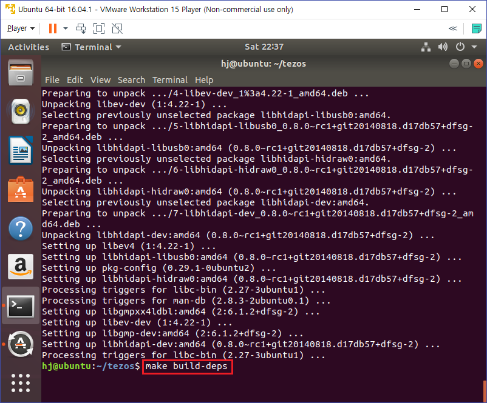Open the terminal View menu

pyautogui.click(x=100, y=80)
